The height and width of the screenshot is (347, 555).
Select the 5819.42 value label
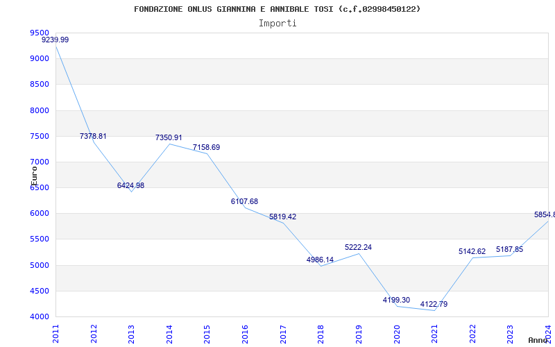click(282, 217)
